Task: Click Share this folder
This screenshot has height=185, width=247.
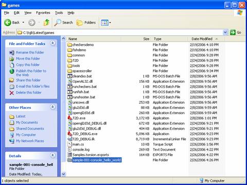Action: coord(28,80)
